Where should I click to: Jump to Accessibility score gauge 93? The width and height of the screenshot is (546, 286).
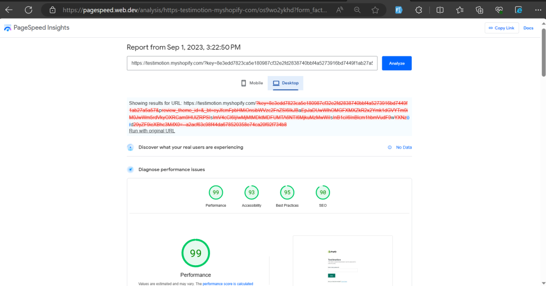pos(252,192)
